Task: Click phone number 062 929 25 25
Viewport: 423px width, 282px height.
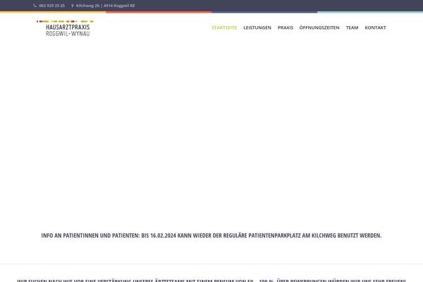Action: [51, 6]
